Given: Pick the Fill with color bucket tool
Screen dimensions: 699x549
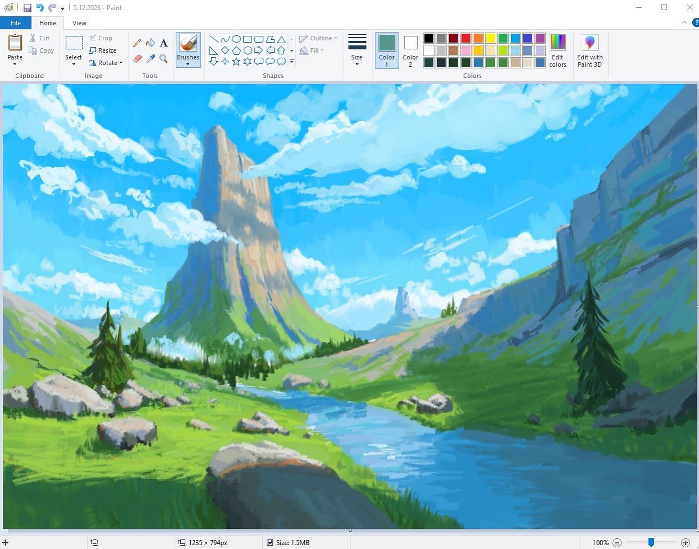Looking at the screenshot, I should pyautogui.click(x=150, y=43).
